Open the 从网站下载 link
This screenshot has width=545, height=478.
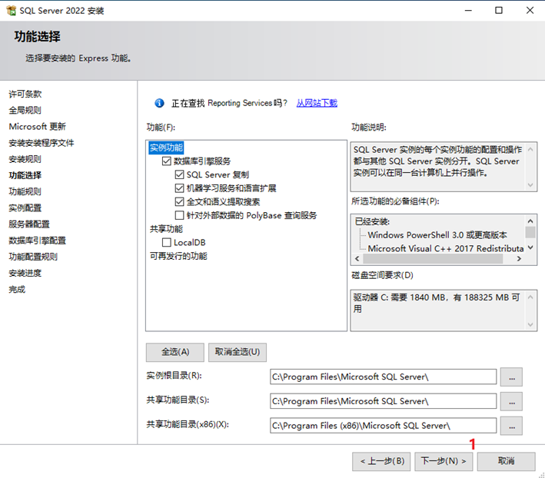pyautogui.click(x=317, y=103)
